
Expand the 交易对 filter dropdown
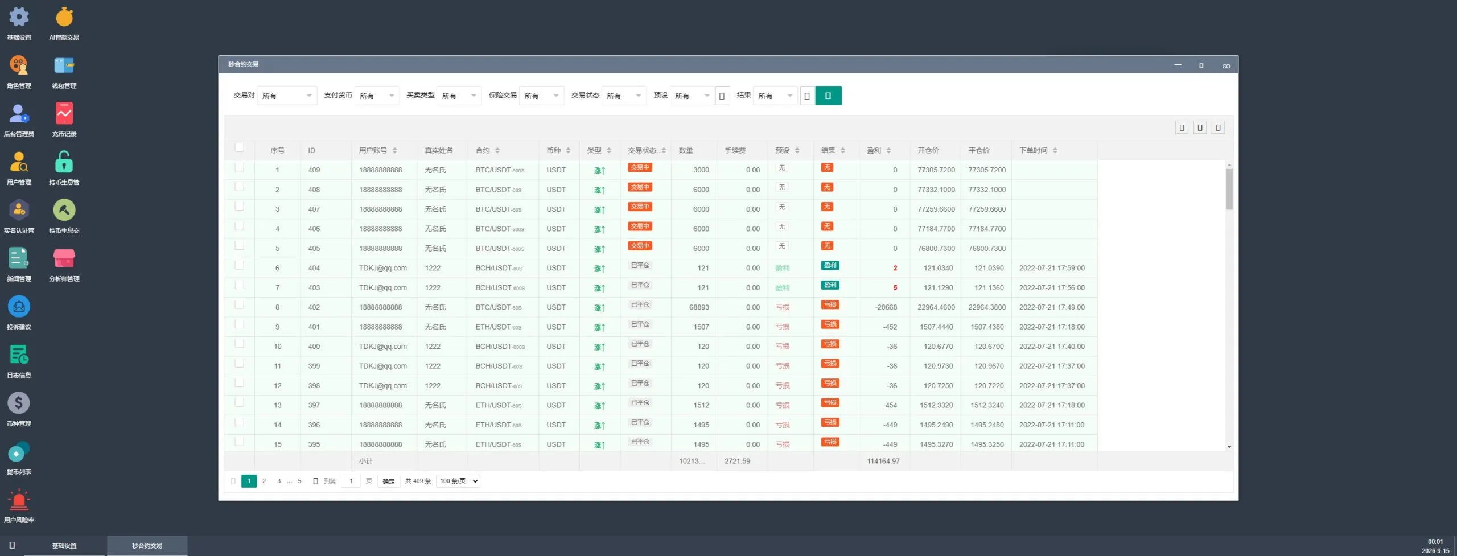pos(287,96)
